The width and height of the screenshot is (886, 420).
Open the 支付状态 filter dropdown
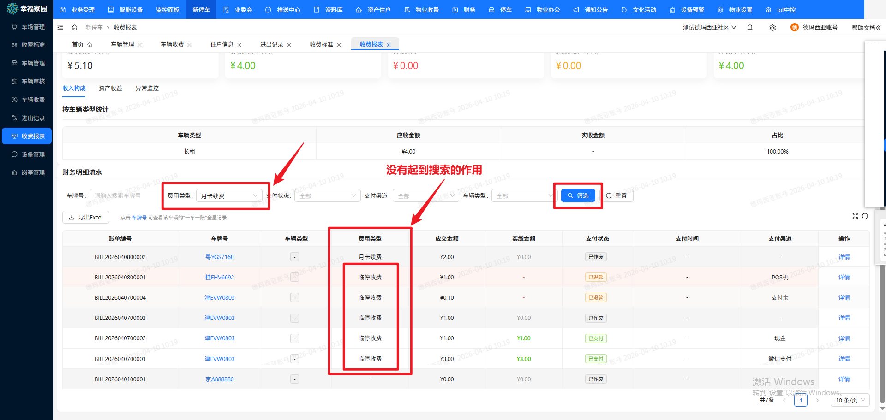pyautogui.click(x=327, y=196)
